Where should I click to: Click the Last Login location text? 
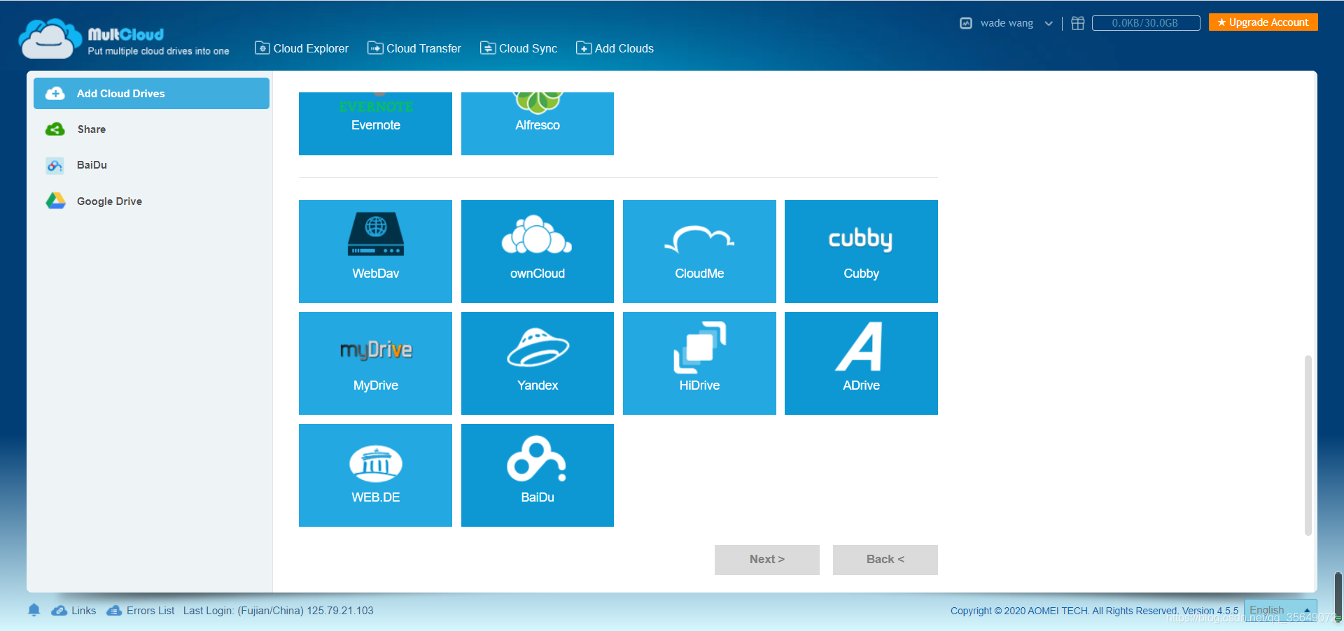(279, 611)
